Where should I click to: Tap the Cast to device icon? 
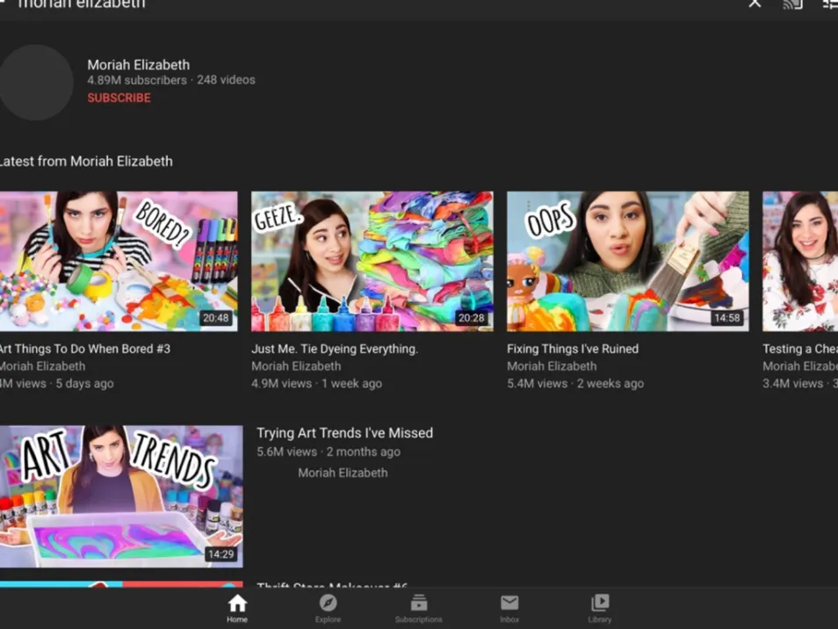pyautogui.click(x=792, y=4)
